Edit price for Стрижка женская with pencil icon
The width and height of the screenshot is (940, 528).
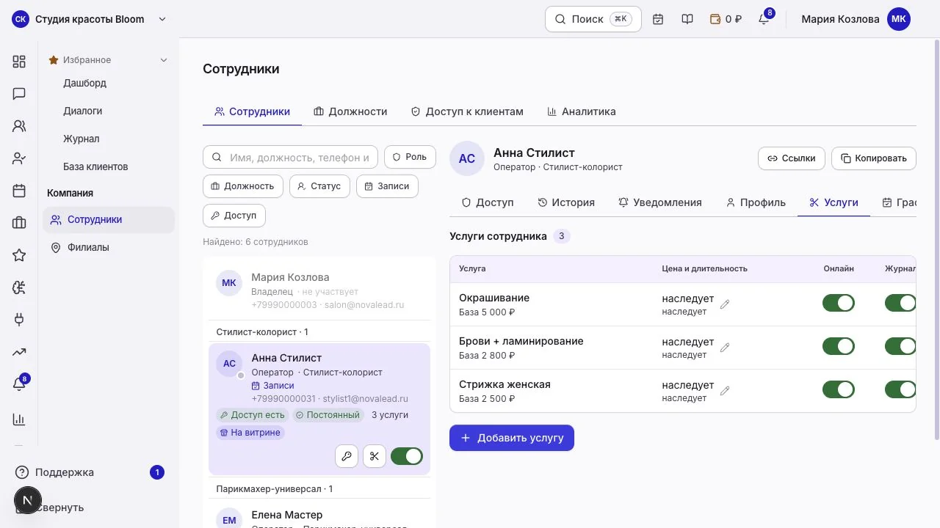coord(725,391)
